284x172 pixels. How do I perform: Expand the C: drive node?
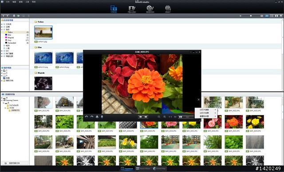pyautogui.click(x=2, y=70)
